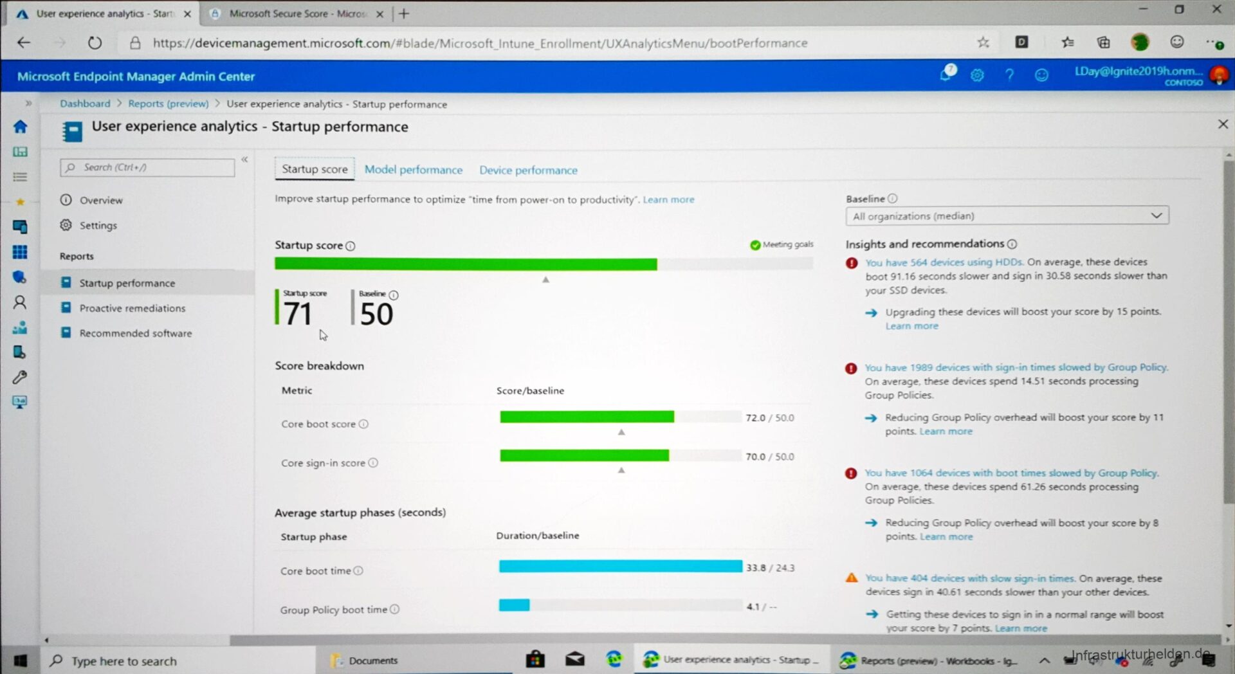Click Core boot score info icon
Image resolution: width=1235 pixels, height=674 pixels.
(x=363, y=424)
